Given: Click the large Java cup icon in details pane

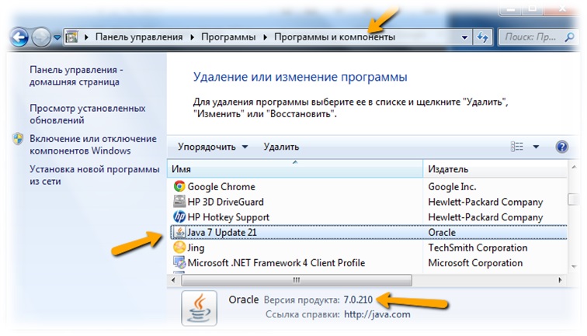Looking at the screenshot, I should pos(199,308).
